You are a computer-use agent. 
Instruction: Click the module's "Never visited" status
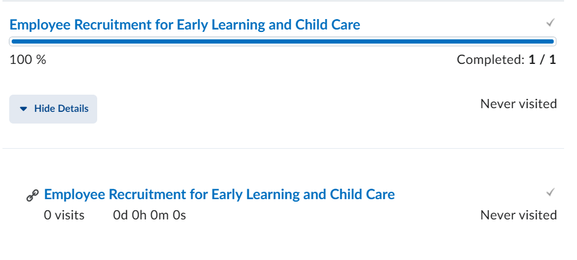[518, 104]
